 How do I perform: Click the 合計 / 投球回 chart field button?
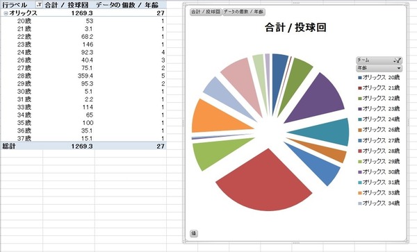coord(206,12)
